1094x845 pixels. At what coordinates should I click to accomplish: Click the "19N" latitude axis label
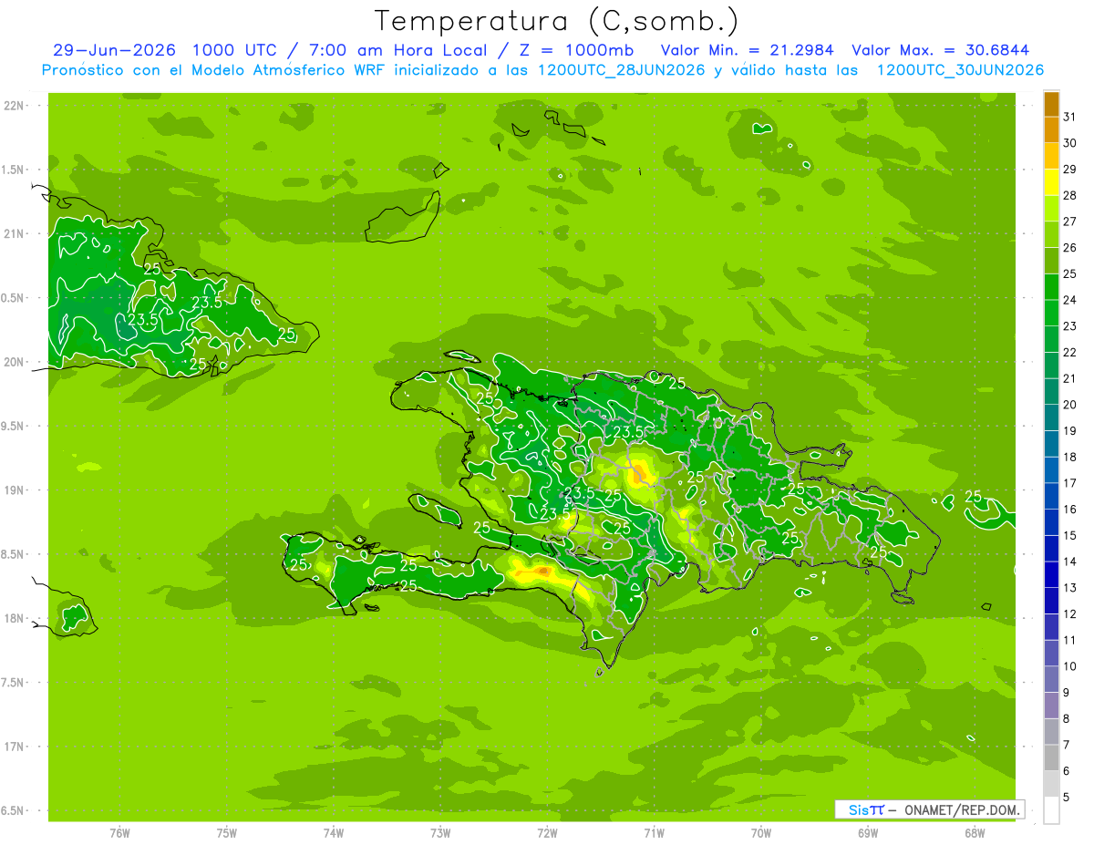tap(15, 489)
